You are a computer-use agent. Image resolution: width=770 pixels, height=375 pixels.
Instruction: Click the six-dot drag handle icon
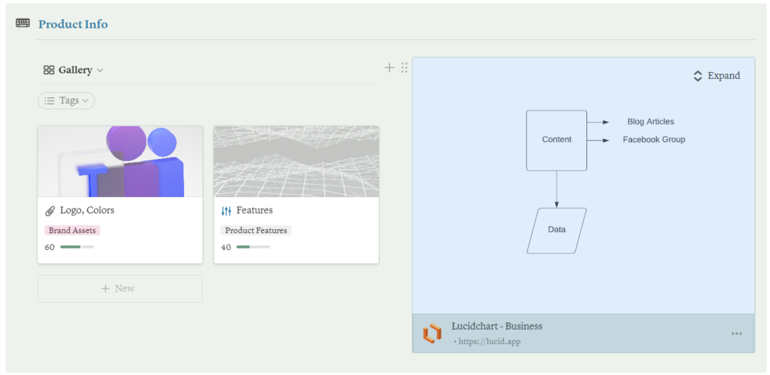pyautogui.click(x=405, y=67)
